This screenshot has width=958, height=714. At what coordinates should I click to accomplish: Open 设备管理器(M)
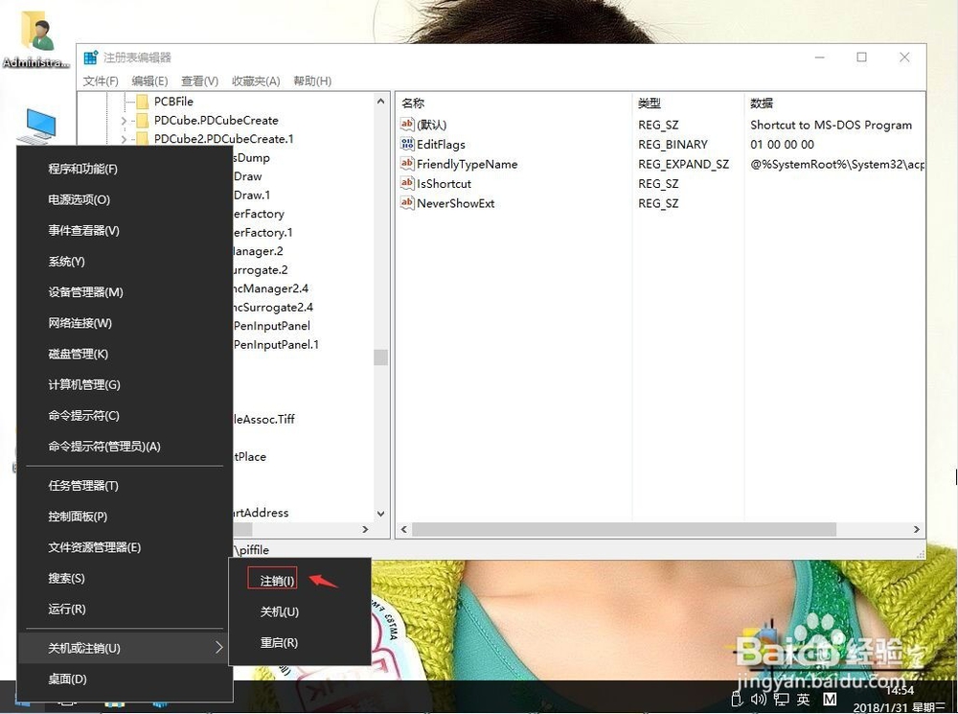125,292
